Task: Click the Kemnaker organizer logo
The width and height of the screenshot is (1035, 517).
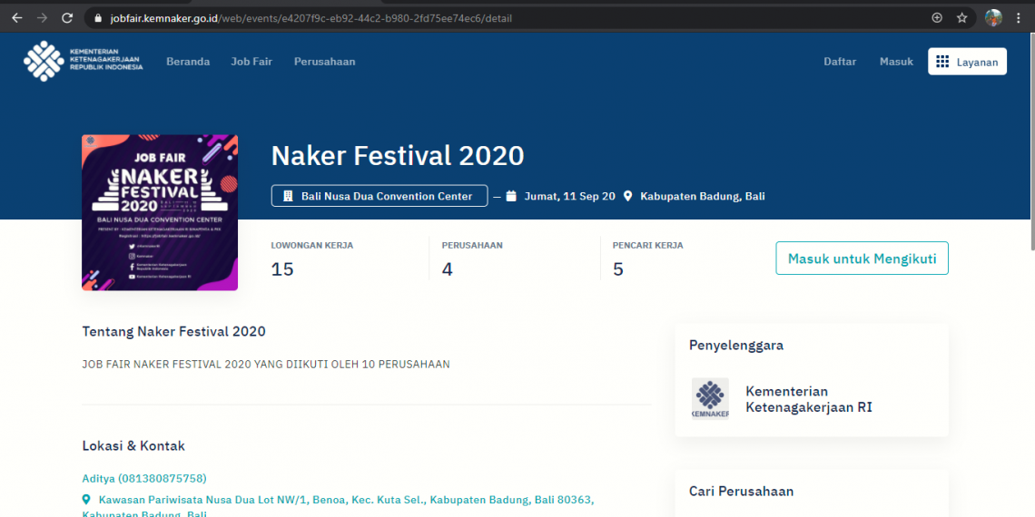Action: click(710, 399)
